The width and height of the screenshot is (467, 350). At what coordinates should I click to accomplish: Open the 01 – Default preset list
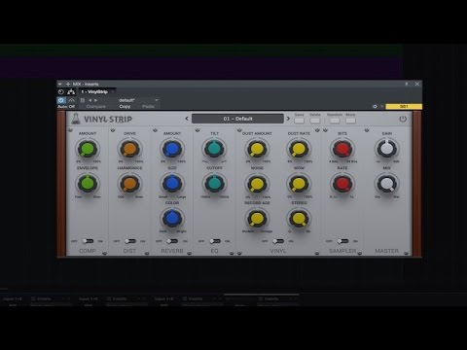coord(237,119)
